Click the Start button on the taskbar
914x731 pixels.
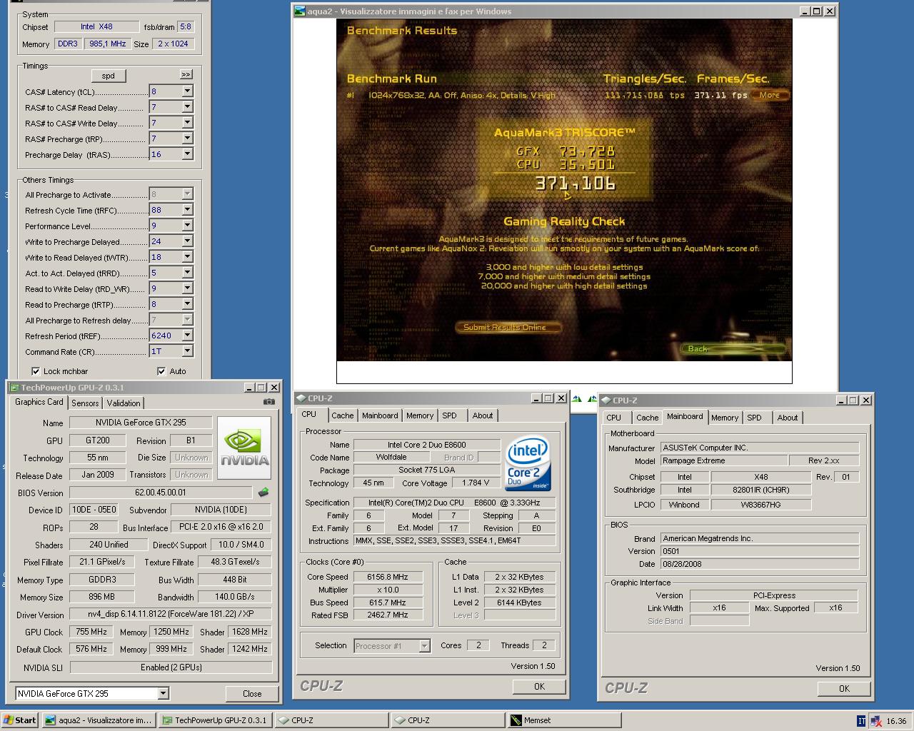[20, 720]
